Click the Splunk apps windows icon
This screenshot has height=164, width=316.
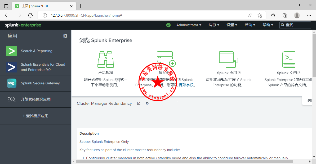point(229,59)
